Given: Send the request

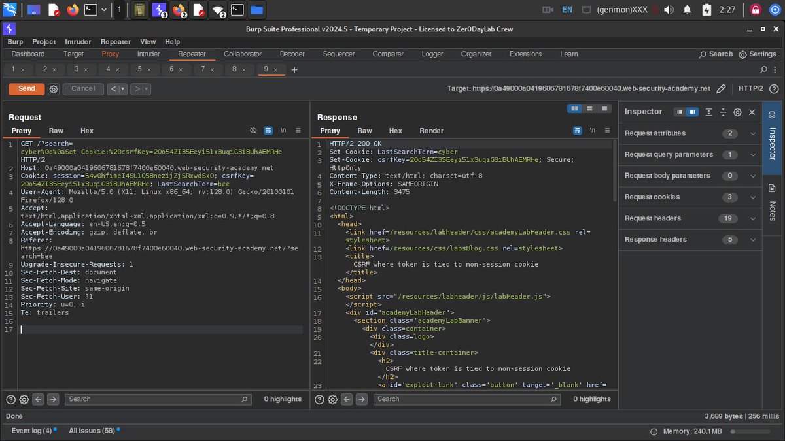Looking at the screenshot, I should 27,89.
